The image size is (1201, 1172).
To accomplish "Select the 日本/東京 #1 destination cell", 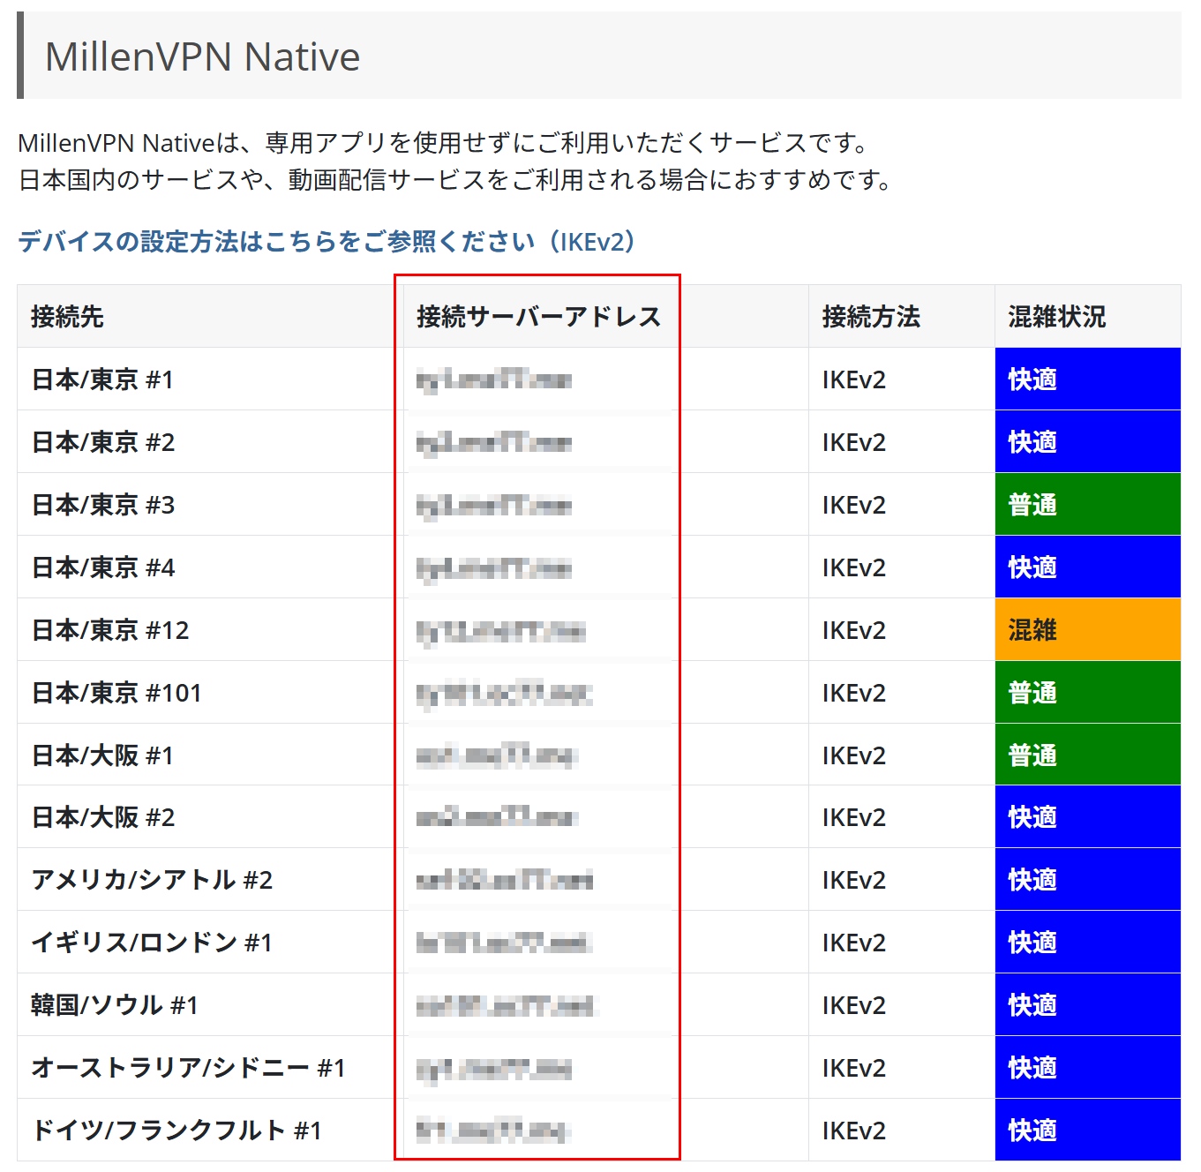I will tap(103, 379).
